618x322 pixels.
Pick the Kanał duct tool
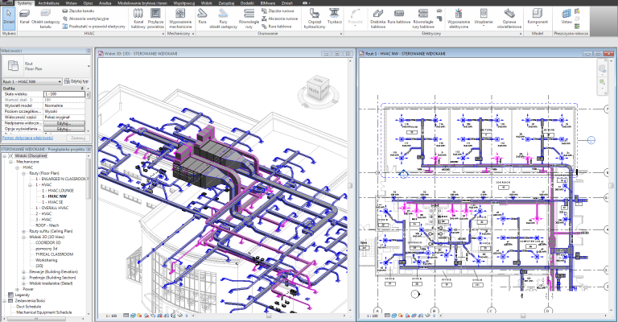24,18
